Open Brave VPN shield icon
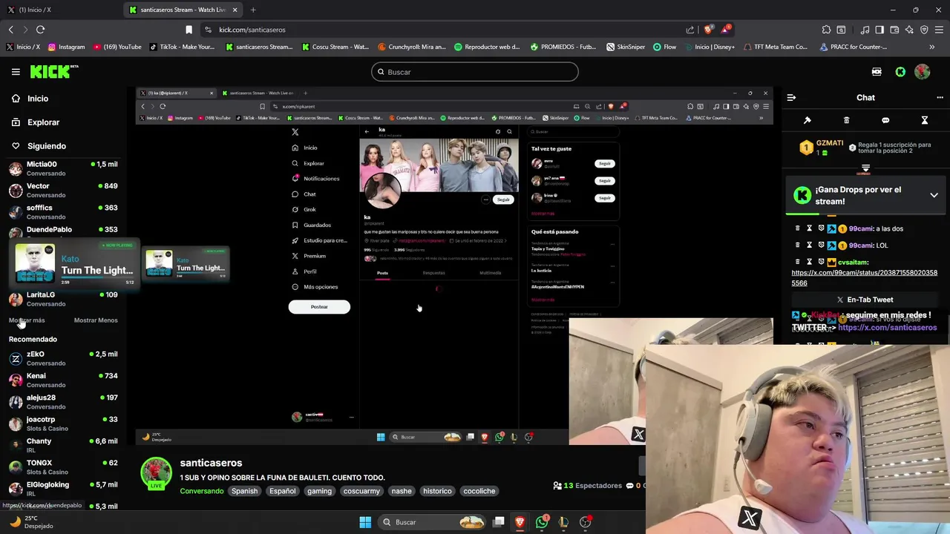Image resolution: width=950 pixels, height=534 pixels. 924,30
